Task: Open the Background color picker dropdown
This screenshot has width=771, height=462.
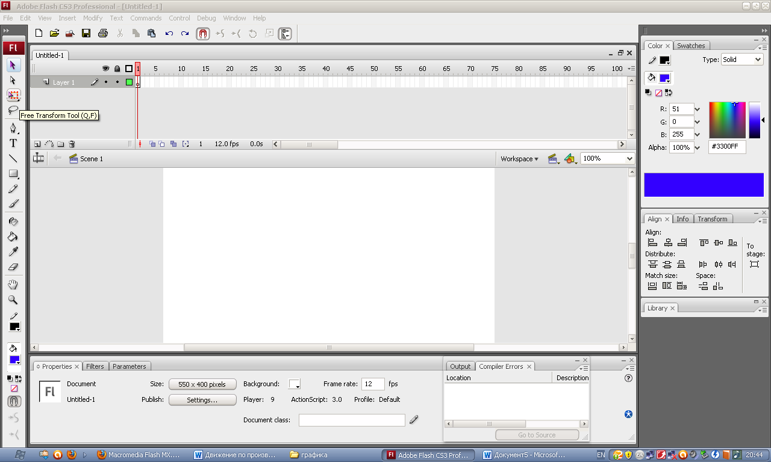Action: [295, 384]
